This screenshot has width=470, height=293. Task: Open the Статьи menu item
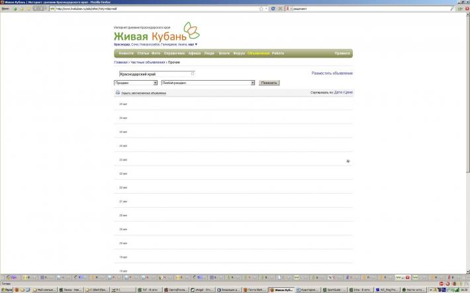pyautogui.click(x=143, y=54)
